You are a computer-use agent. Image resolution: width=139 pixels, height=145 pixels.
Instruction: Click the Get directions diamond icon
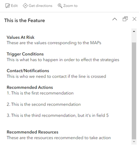pos(25,6)
